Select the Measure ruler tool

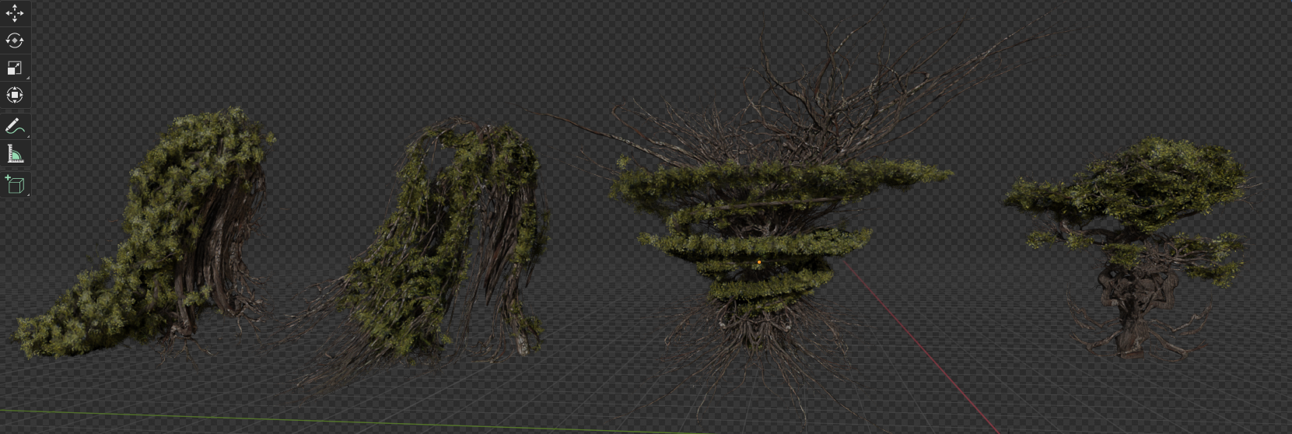click(15, 154)
